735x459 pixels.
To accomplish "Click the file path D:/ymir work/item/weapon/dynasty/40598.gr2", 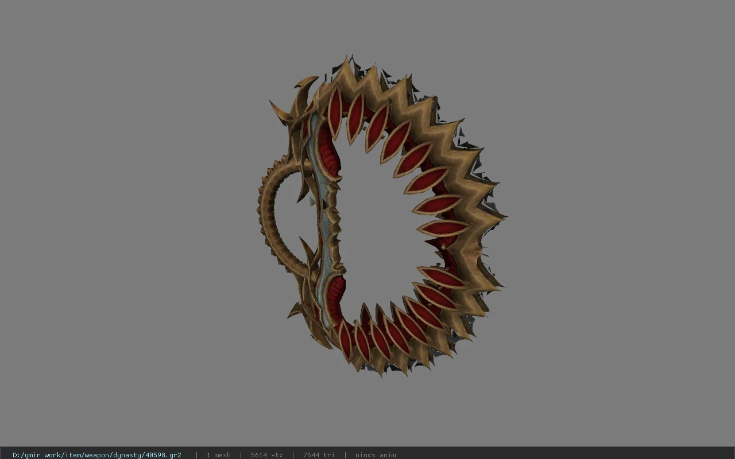I will point(97,455).
